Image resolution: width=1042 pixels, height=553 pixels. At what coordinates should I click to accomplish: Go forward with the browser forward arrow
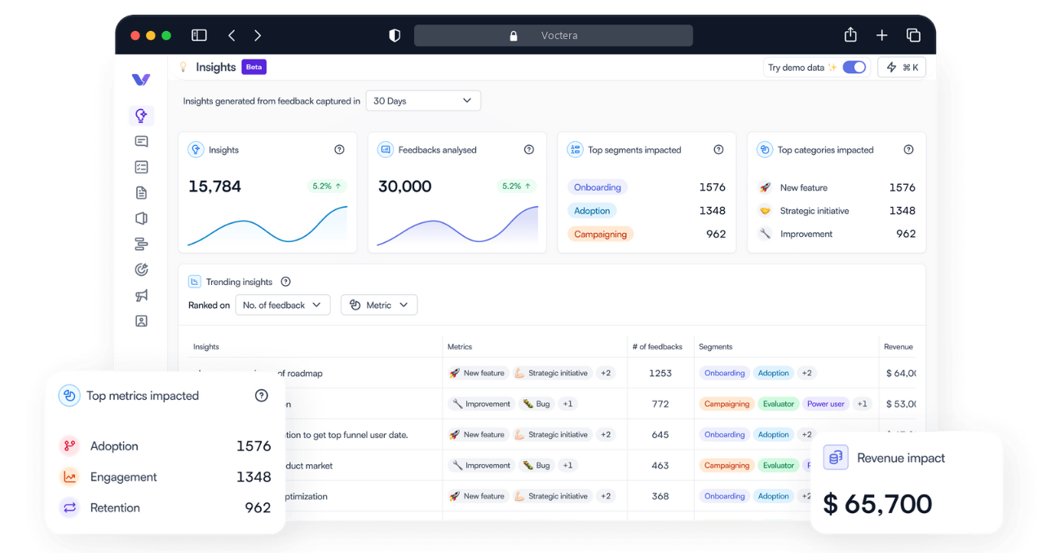(258, 35)
